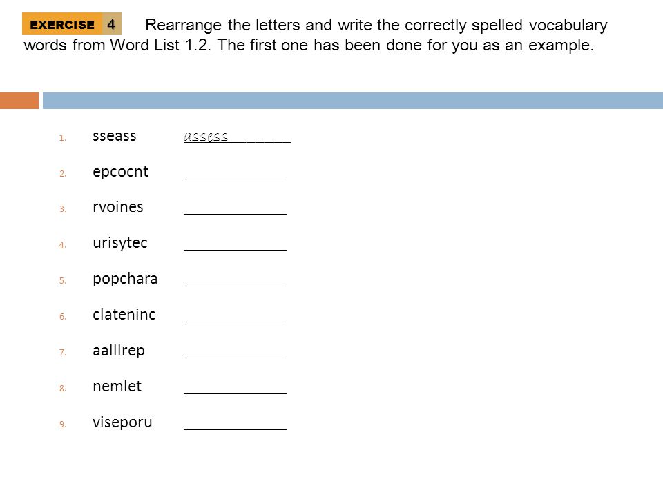
Task: Select the scrambled word 'viseporu'
Action: pyautogui.click(x=123, y=422)
